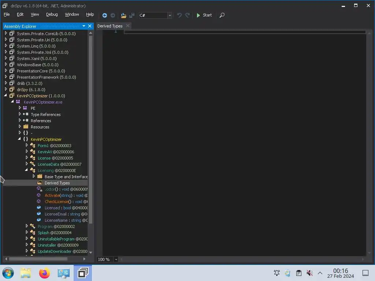The image size is (375, 281).
Task: Click the Assembly Explorer vertical scrollbar
Action: coord(91,129)
